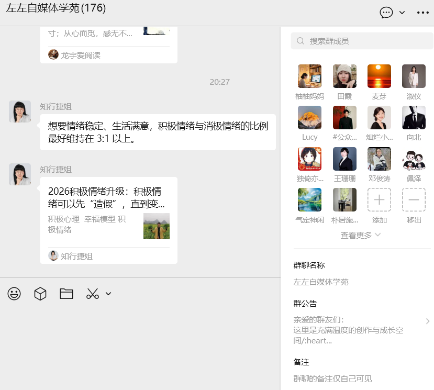Open member 向北 profile avatar
434x390 pixels.
(x=414, y=117)
